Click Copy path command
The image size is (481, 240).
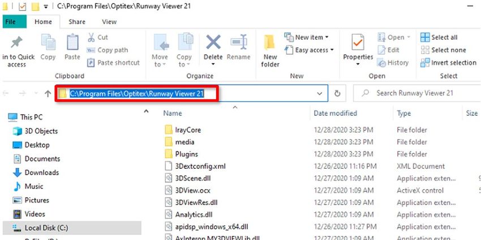(108, 50)
